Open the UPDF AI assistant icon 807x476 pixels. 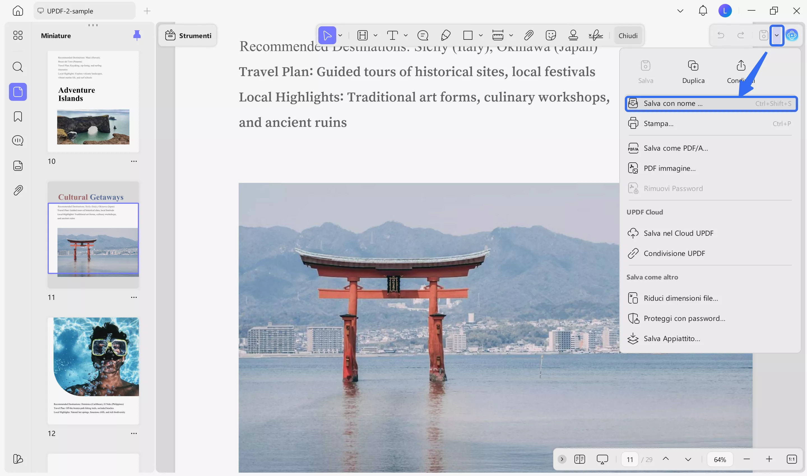(792, 35)
